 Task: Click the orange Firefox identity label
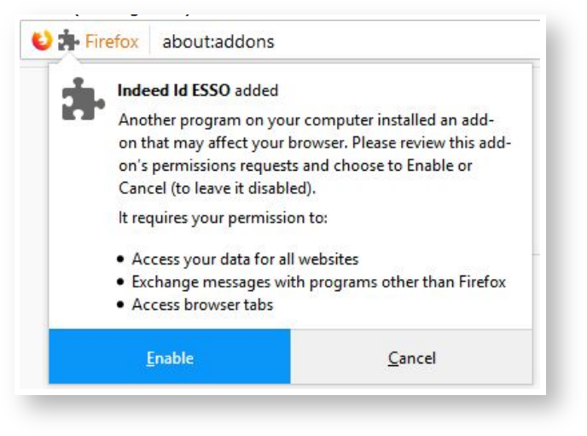tap(112, 41)
